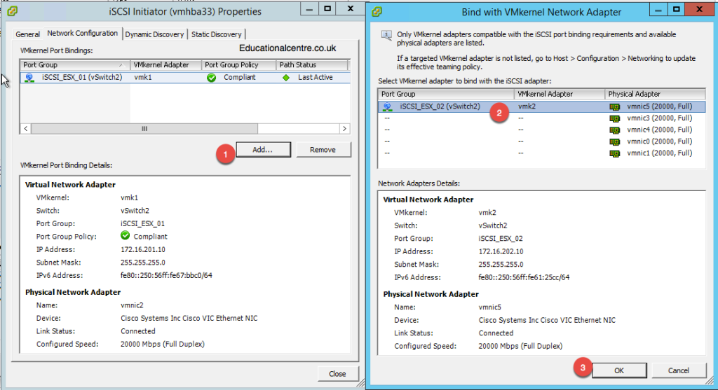The height and width of the screenshot is (390, 718).
Task: Select the vmnic4 (20000, Full) row
Action: [542, 130]
